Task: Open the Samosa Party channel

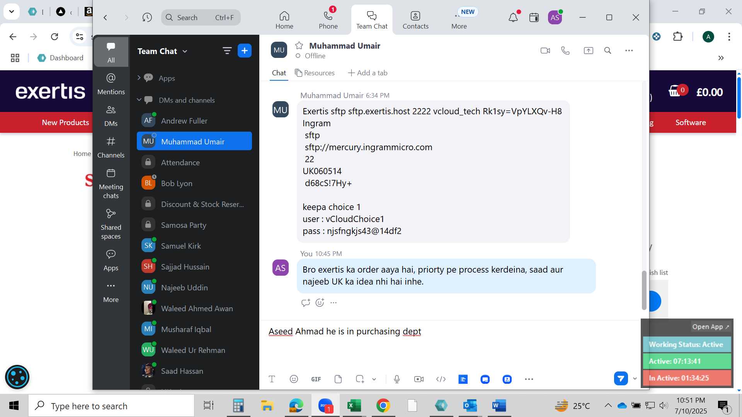Action: tap(194, 225)
